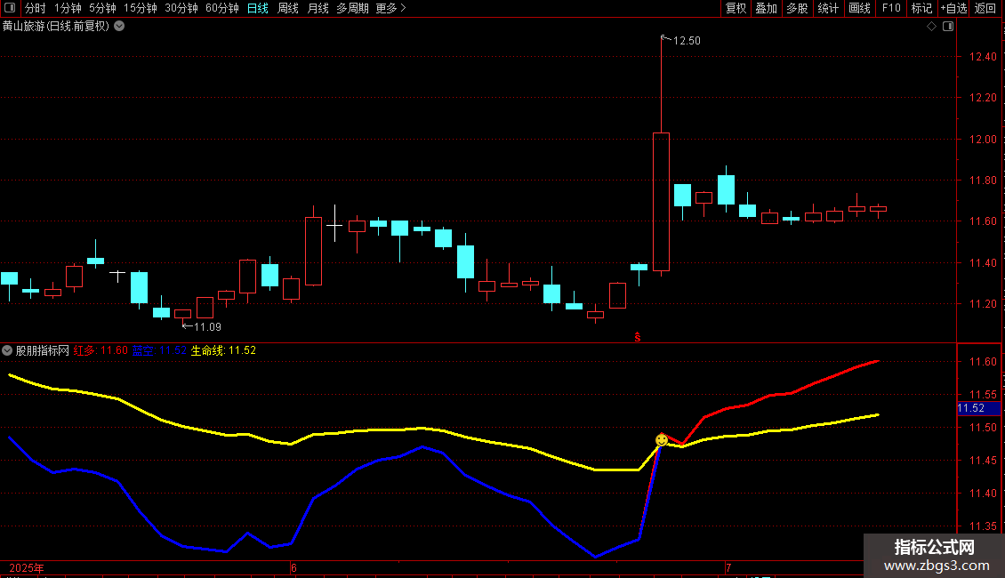Click the 12.40 price axis label
This screenshot has height=578, width=1005.
coord(983,56)
